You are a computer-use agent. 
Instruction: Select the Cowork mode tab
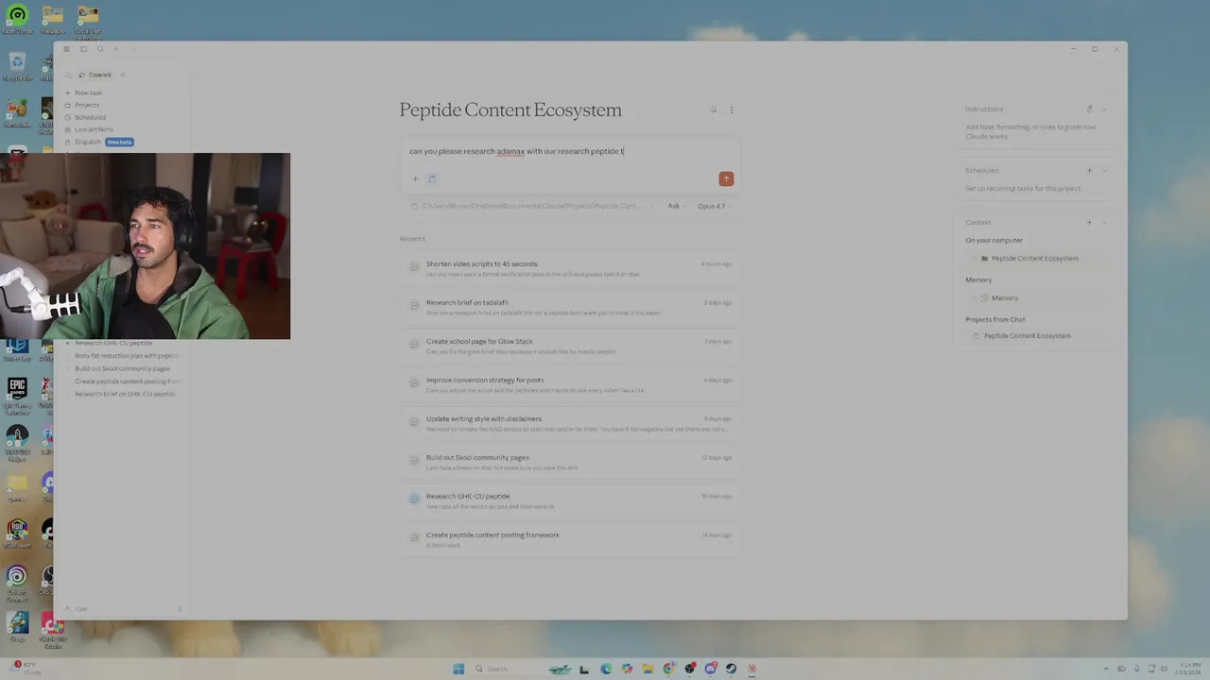[95, 75]
